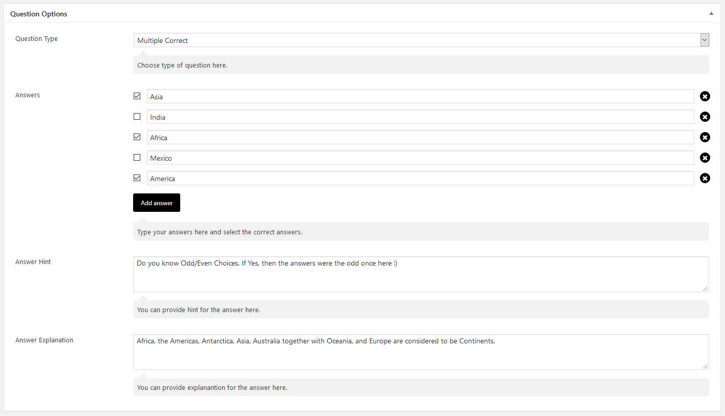Uncheck the Asia correct-answer checkbox
Screen dimensions: 725x416
pyautogui.click(x=137, y=96)
